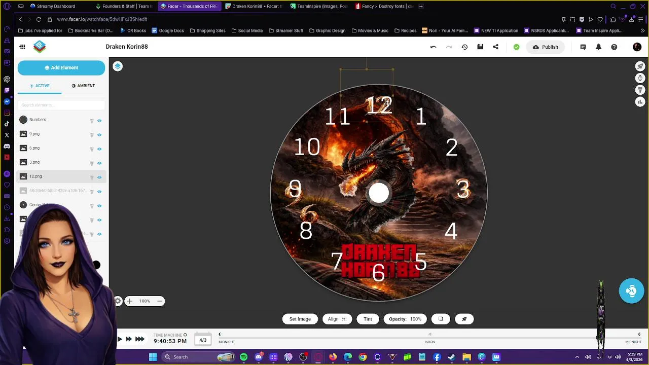Toggle visibility of the 48cfde60 layer
This screenshot has width=649, height=365.
(99, 192)
